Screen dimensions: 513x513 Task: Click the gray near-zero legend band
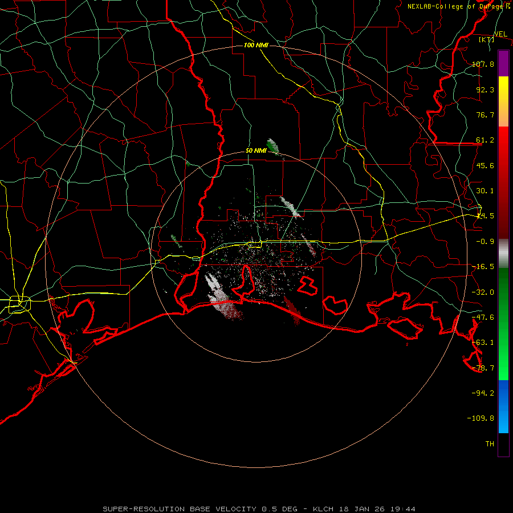coord(503,254)
